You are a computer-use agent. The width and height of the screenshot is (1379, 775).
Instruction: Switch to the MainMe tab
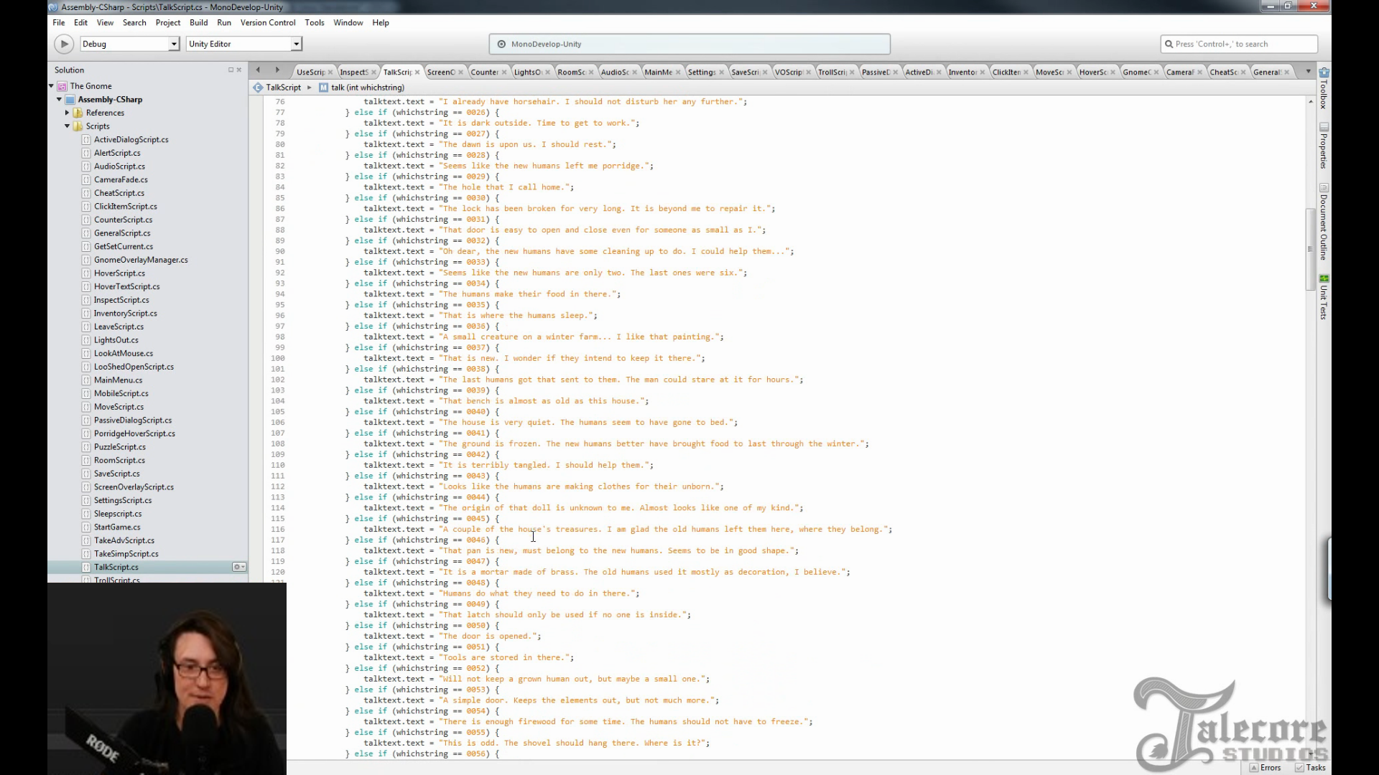pos(658,72)
